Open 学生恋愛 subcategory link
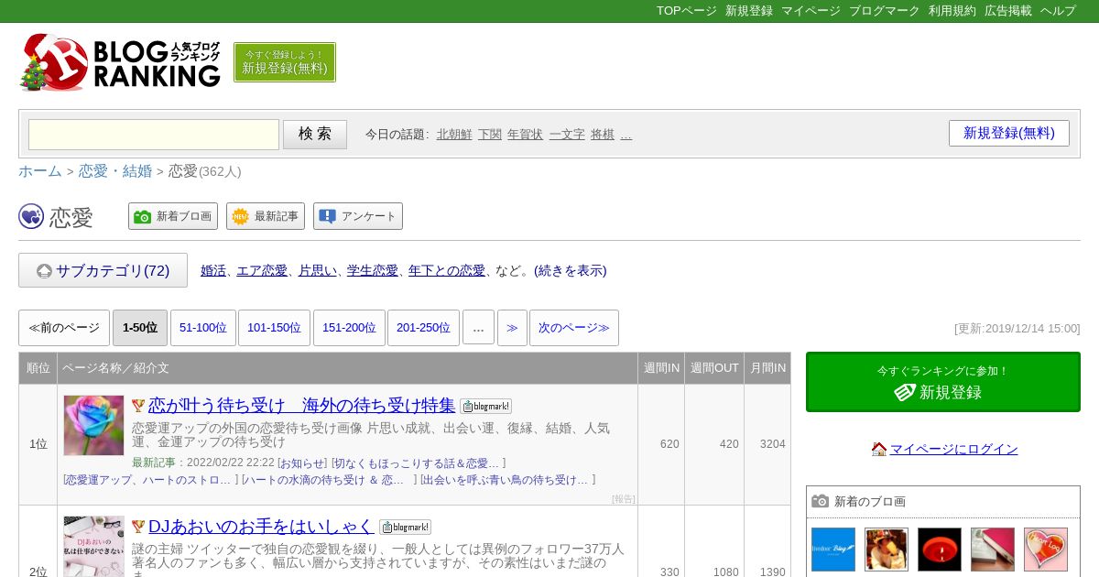This screenshot has width=1099, height=577. click(x=373, y=270)
